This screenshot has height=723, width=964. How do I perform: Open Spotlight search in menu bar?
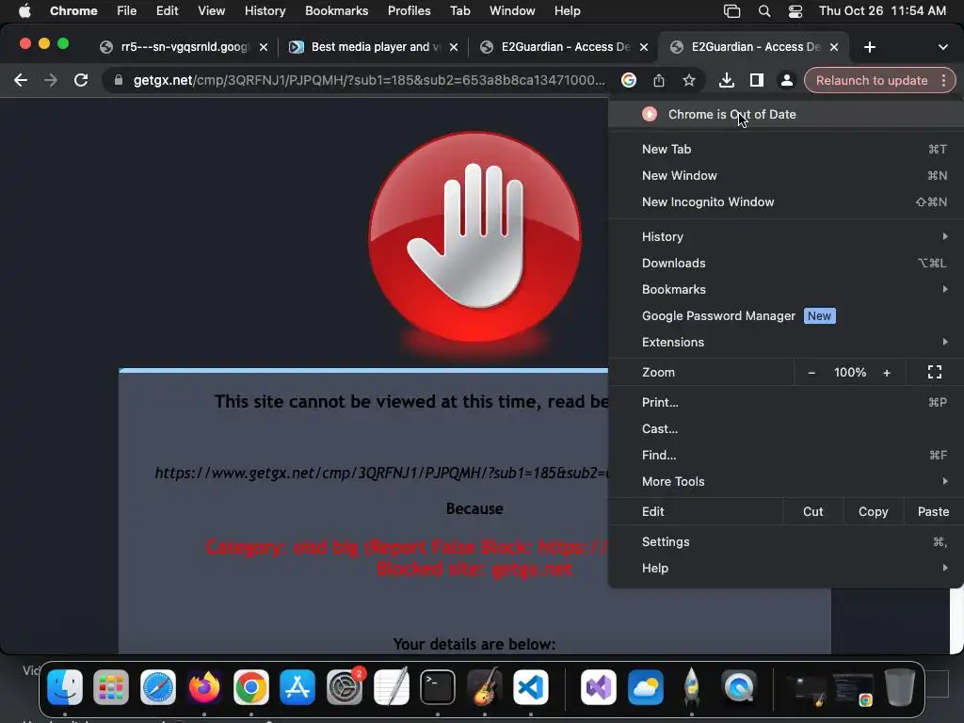764,11
